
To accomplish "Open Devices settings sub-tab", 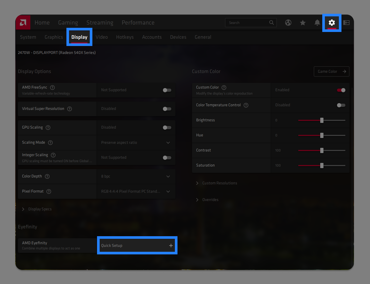I will [178, 37].
